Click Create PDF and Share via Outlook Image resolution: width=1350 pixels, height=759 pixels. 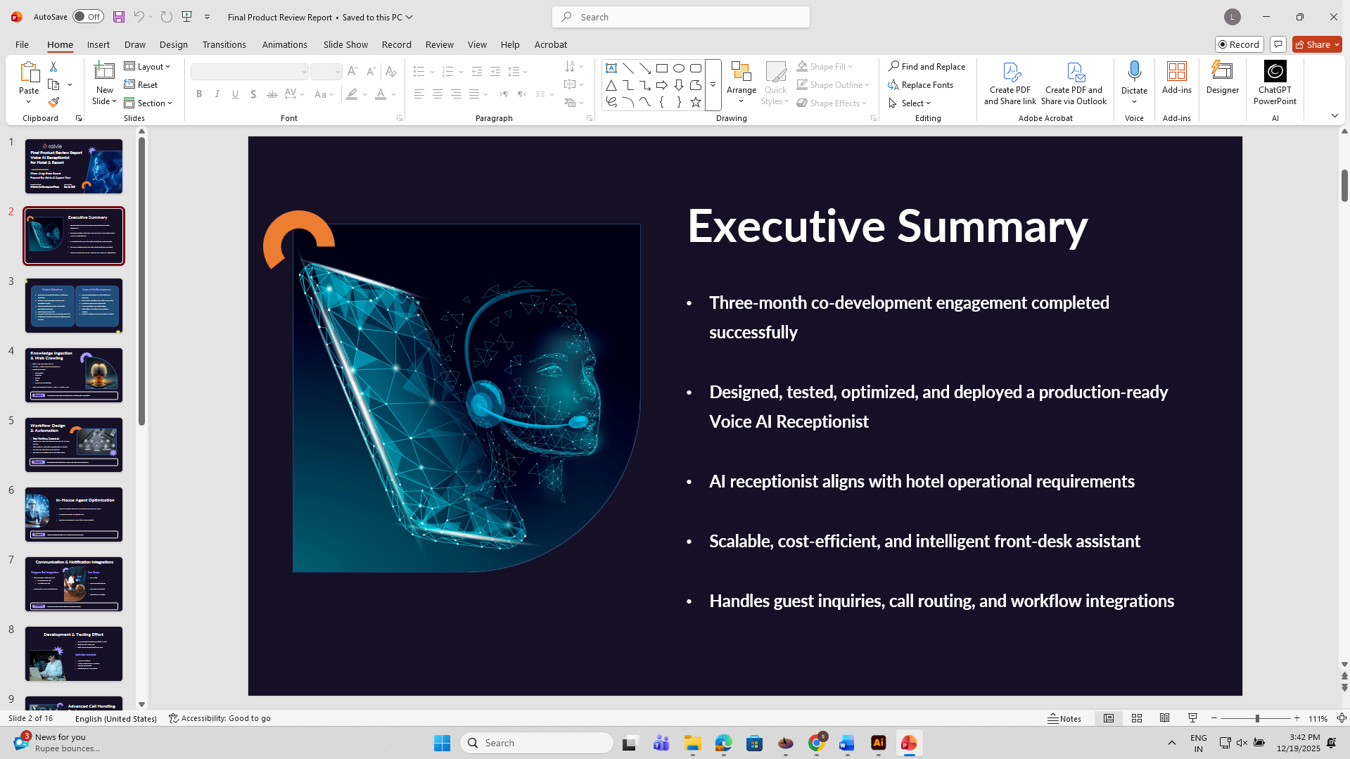pyautogui.click(x=1074, y=83)
